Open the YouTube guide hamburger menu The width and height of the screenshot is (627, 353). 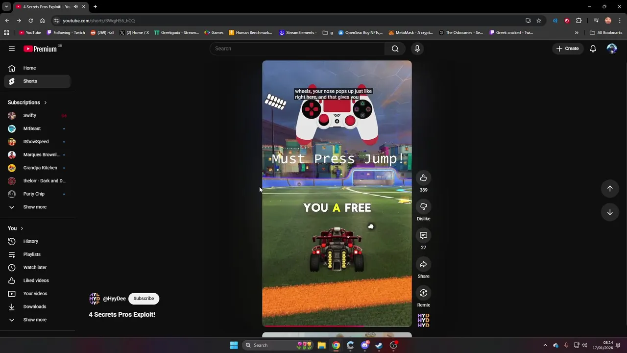click(12, 49)
